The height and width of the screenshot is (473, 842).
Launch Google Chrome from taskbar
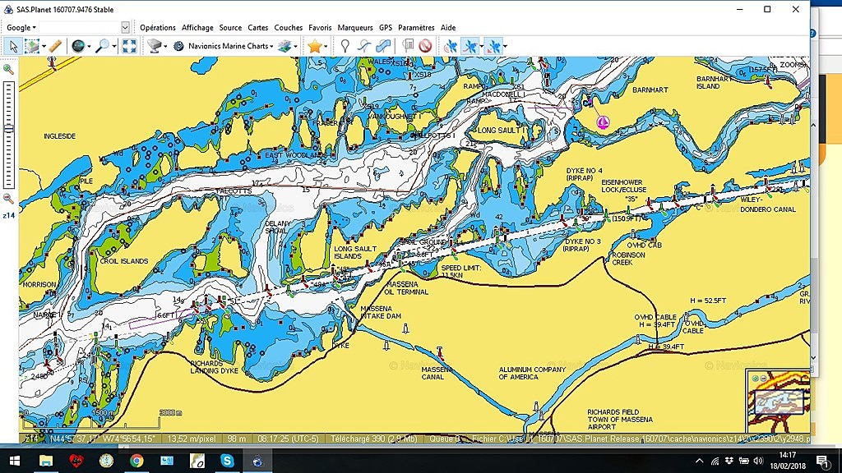coord(136,461)
